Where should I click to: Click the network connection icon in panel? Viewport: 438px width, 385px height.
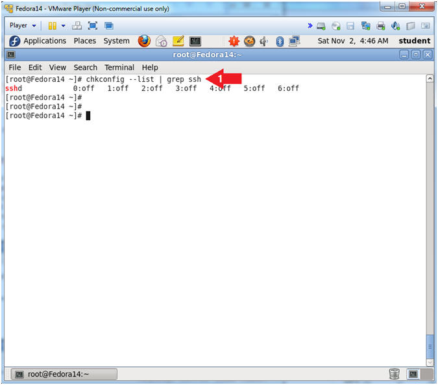point(294,42)
